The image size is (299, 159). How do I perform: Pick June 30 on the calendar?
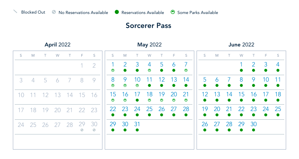click(x=254, y=124)
